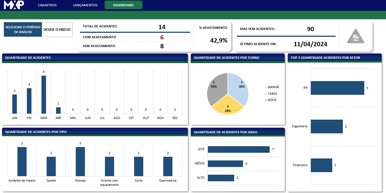386x193 pixels.
Task: Click the MXP logo icon
Action: [14, 5]
